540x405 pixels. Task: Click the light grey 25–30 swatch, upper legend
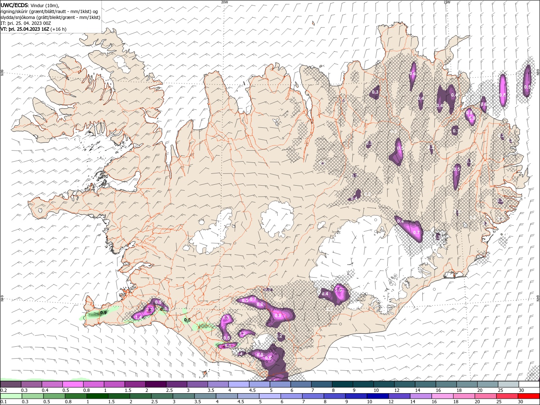point(509,384)
